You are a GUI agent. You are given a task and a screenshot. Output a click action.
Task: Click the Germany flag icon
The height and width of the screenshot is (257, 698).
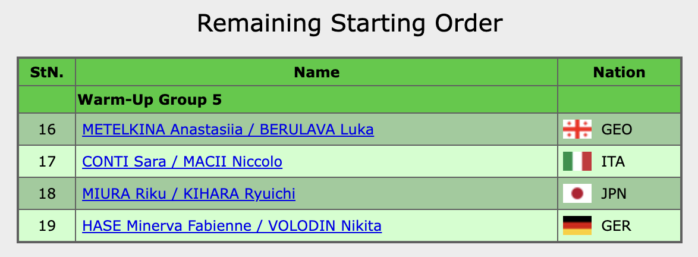point(577,225)
